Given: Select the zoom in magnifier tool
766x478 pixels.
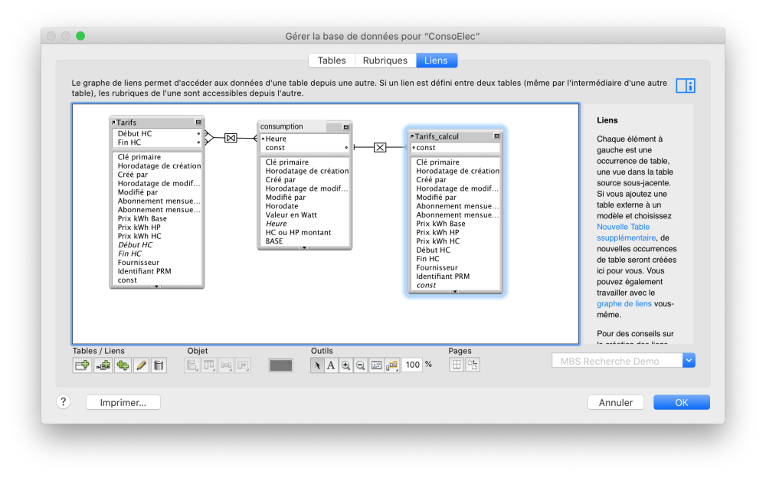Looking at the screenshot, I should click(x=345, y=365).
